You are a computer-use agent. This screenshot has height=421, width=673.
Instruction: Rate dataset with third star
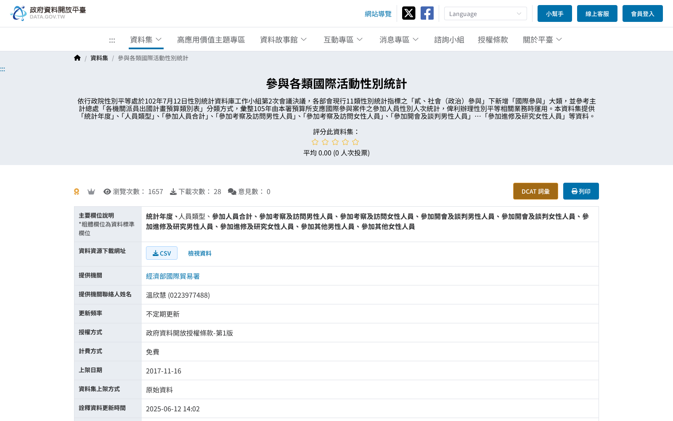point(335,142)
